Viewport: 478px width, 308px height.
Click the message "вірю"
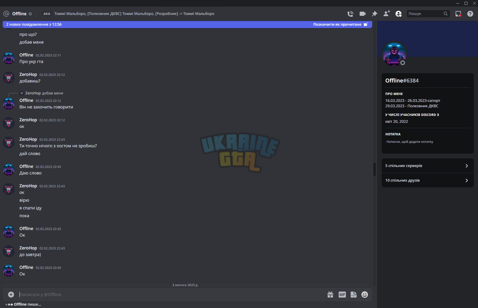click(x=24, y=200)
